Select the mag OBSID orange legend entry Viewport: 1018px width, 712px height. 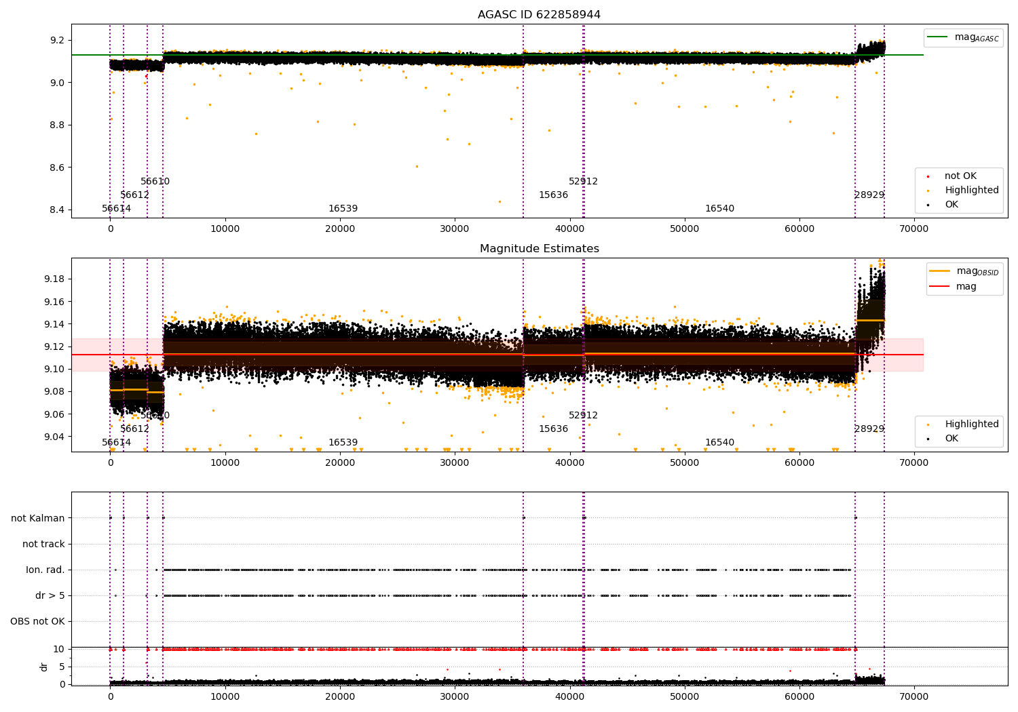[964, 271]
